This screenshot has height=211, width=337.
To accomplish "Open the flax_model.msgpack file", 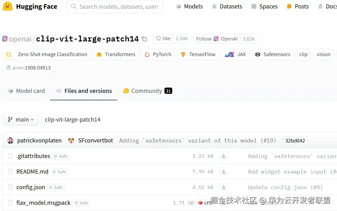I will click(43, 203).
